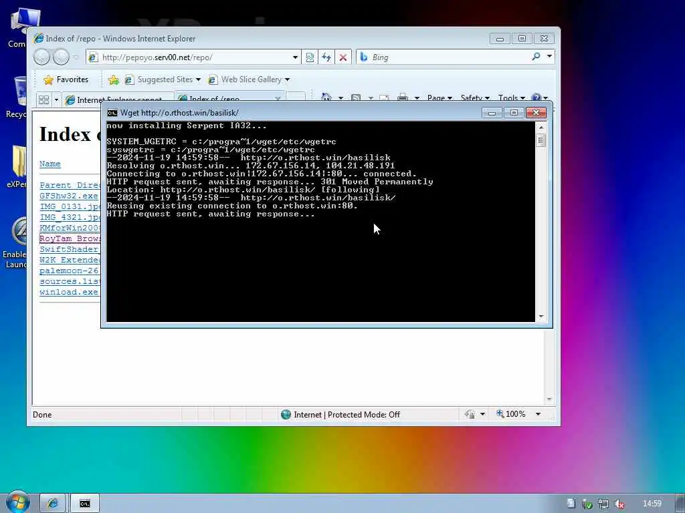Click the Protected Mode status globe icon
This screenshot has width=685, height=513.
tap(286, 414)
